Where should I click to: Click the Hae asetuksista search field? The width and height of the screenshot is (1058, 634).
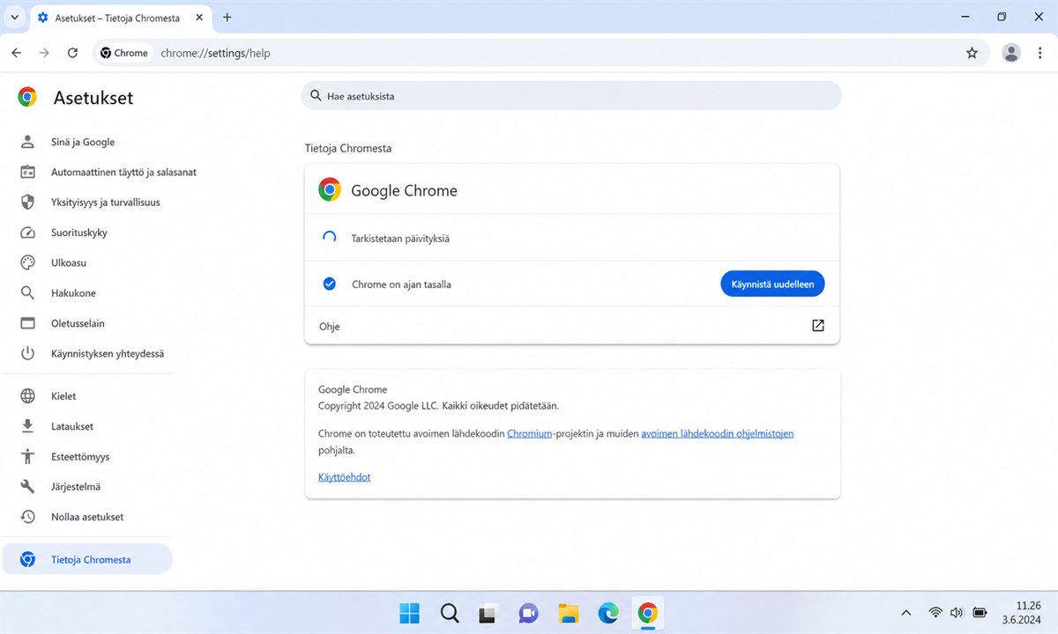(x=571, y=96)
